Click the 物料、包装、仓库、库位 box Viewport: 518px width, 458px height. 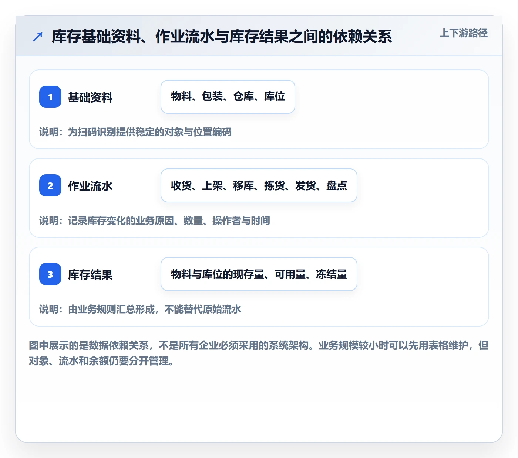228,97
